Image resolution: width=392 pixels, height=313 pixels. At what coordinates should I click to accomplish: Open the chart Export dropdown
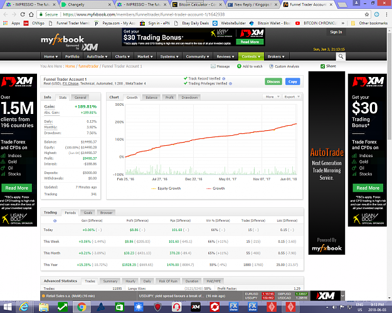(292, 97)
